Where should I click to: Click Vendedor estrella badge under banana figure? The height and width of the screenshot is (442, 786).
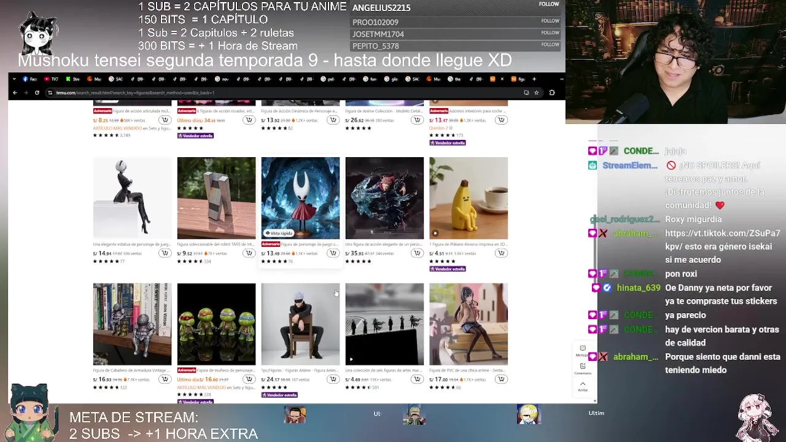[x=448, y=269]
